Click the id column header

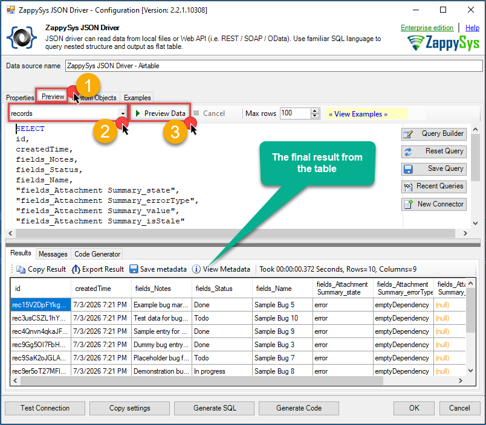pyautogui.click(x=40, y=289)
